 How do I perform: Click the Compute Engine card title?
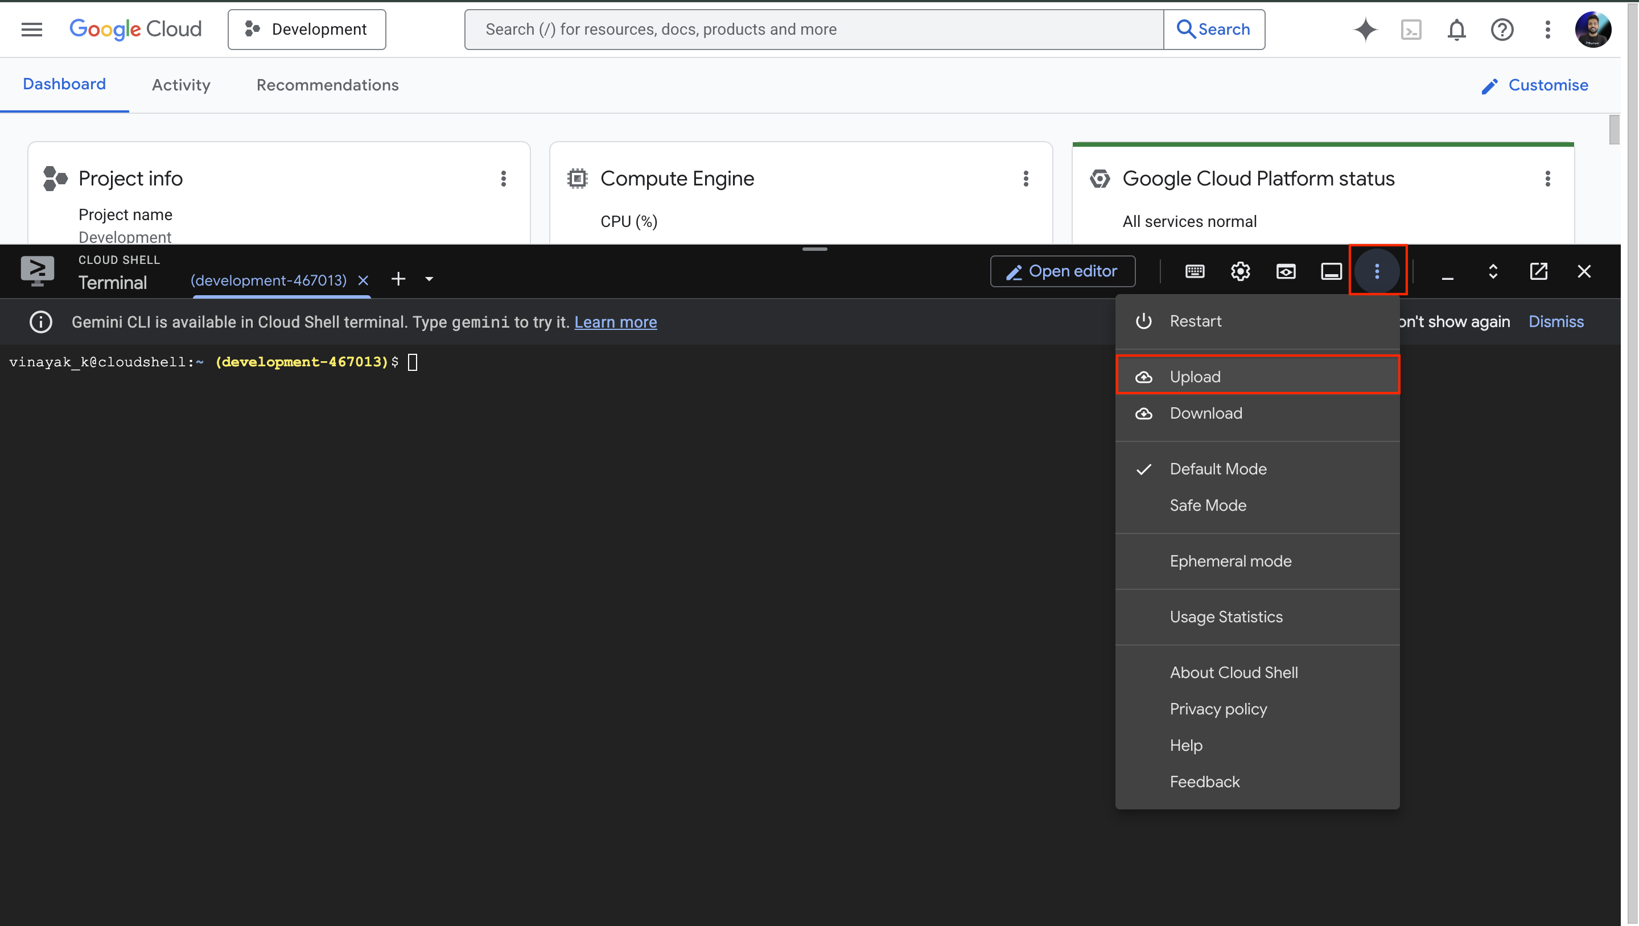click(x=677, y=179)
